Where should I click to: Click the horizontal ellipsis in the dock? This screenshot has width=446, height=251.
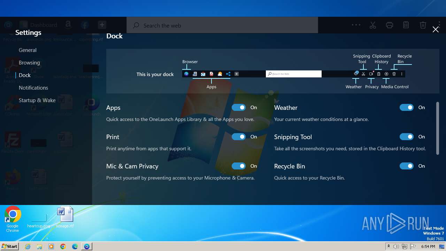coord(356,25)
